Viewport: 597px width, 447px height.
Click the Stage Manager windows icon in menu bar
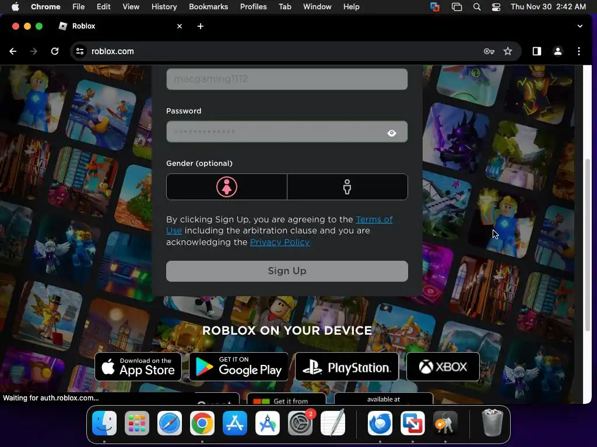pos(456,7)
